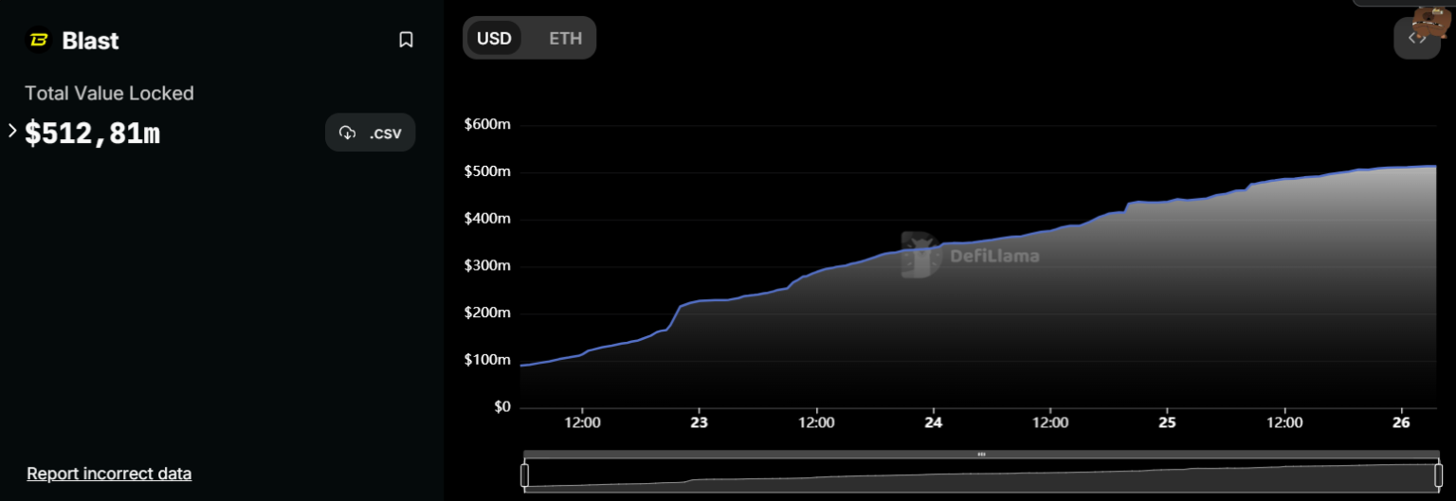Image resolution: width=1456 pixels, height=501 pixels.
Task: Click the cloud download icon beside .csv
Action: [348, 134]
